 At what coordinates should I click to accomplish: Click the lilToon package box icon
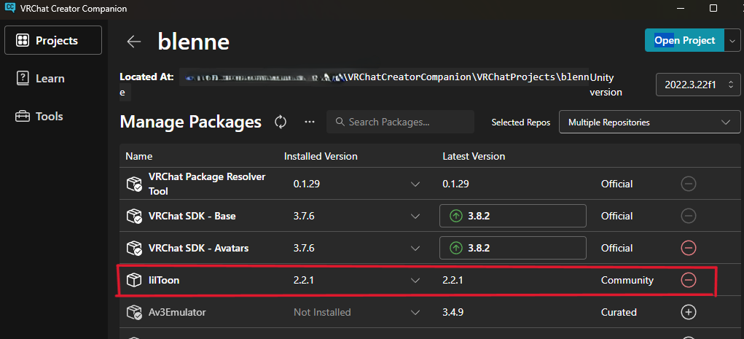(133, 280)
